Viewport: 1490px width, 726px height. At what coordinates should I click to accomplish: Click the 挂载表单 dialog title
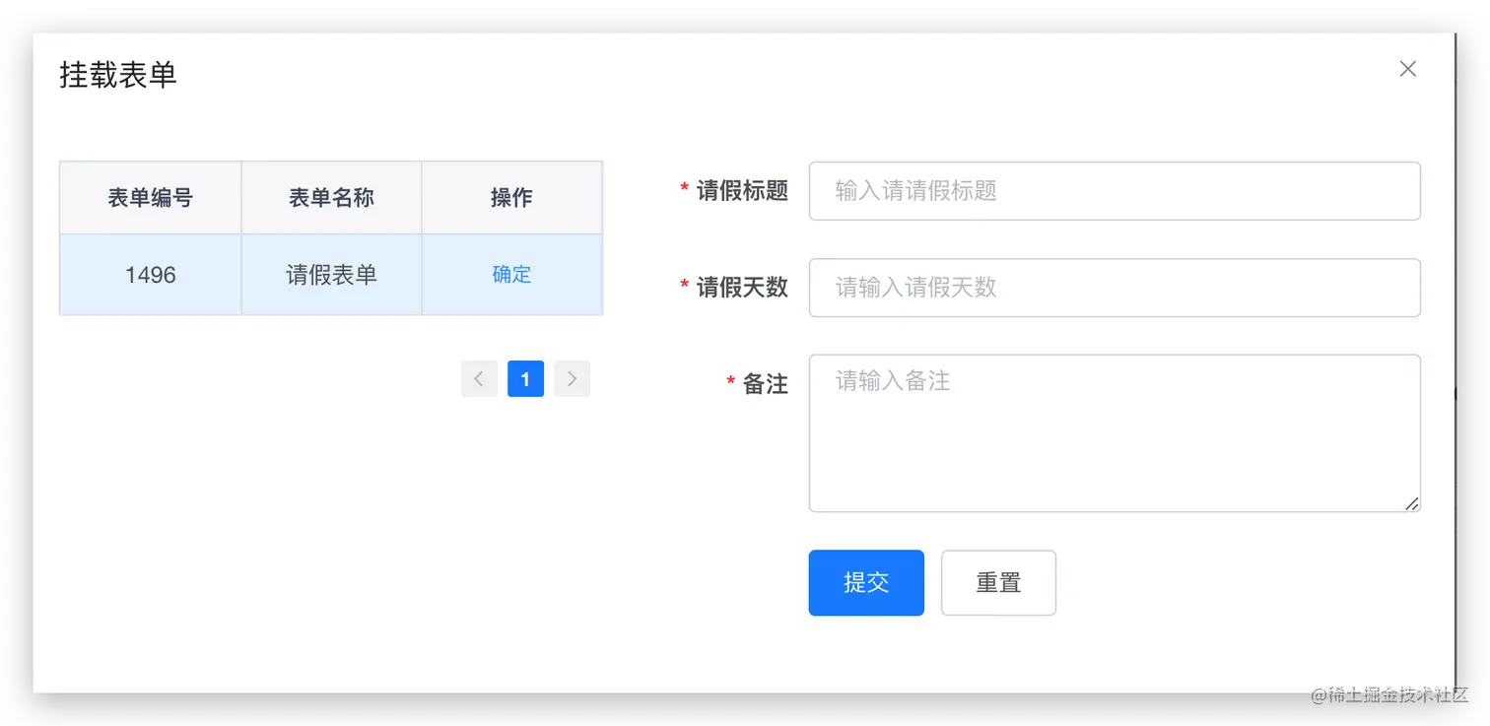click(118, 75)
